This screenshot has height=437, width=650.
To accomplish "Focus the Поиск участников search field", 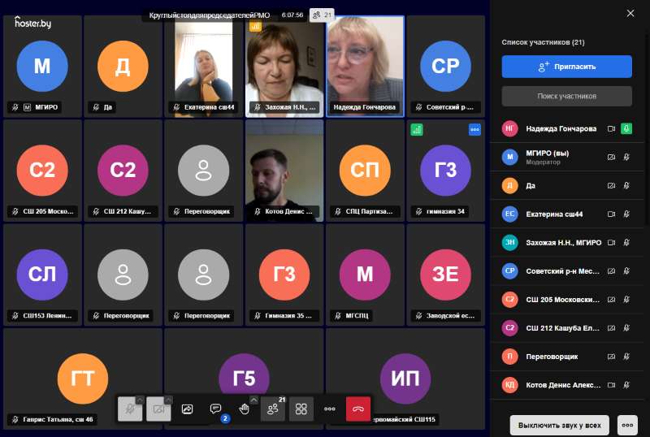I will (566, 96).
